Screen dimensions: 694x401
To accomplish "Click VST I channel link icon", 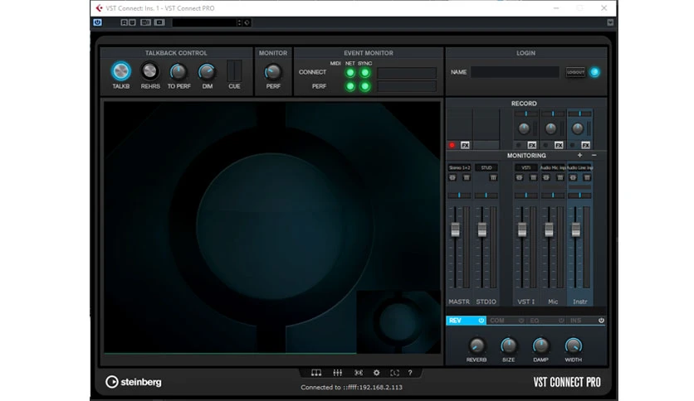I will [519, 177].
